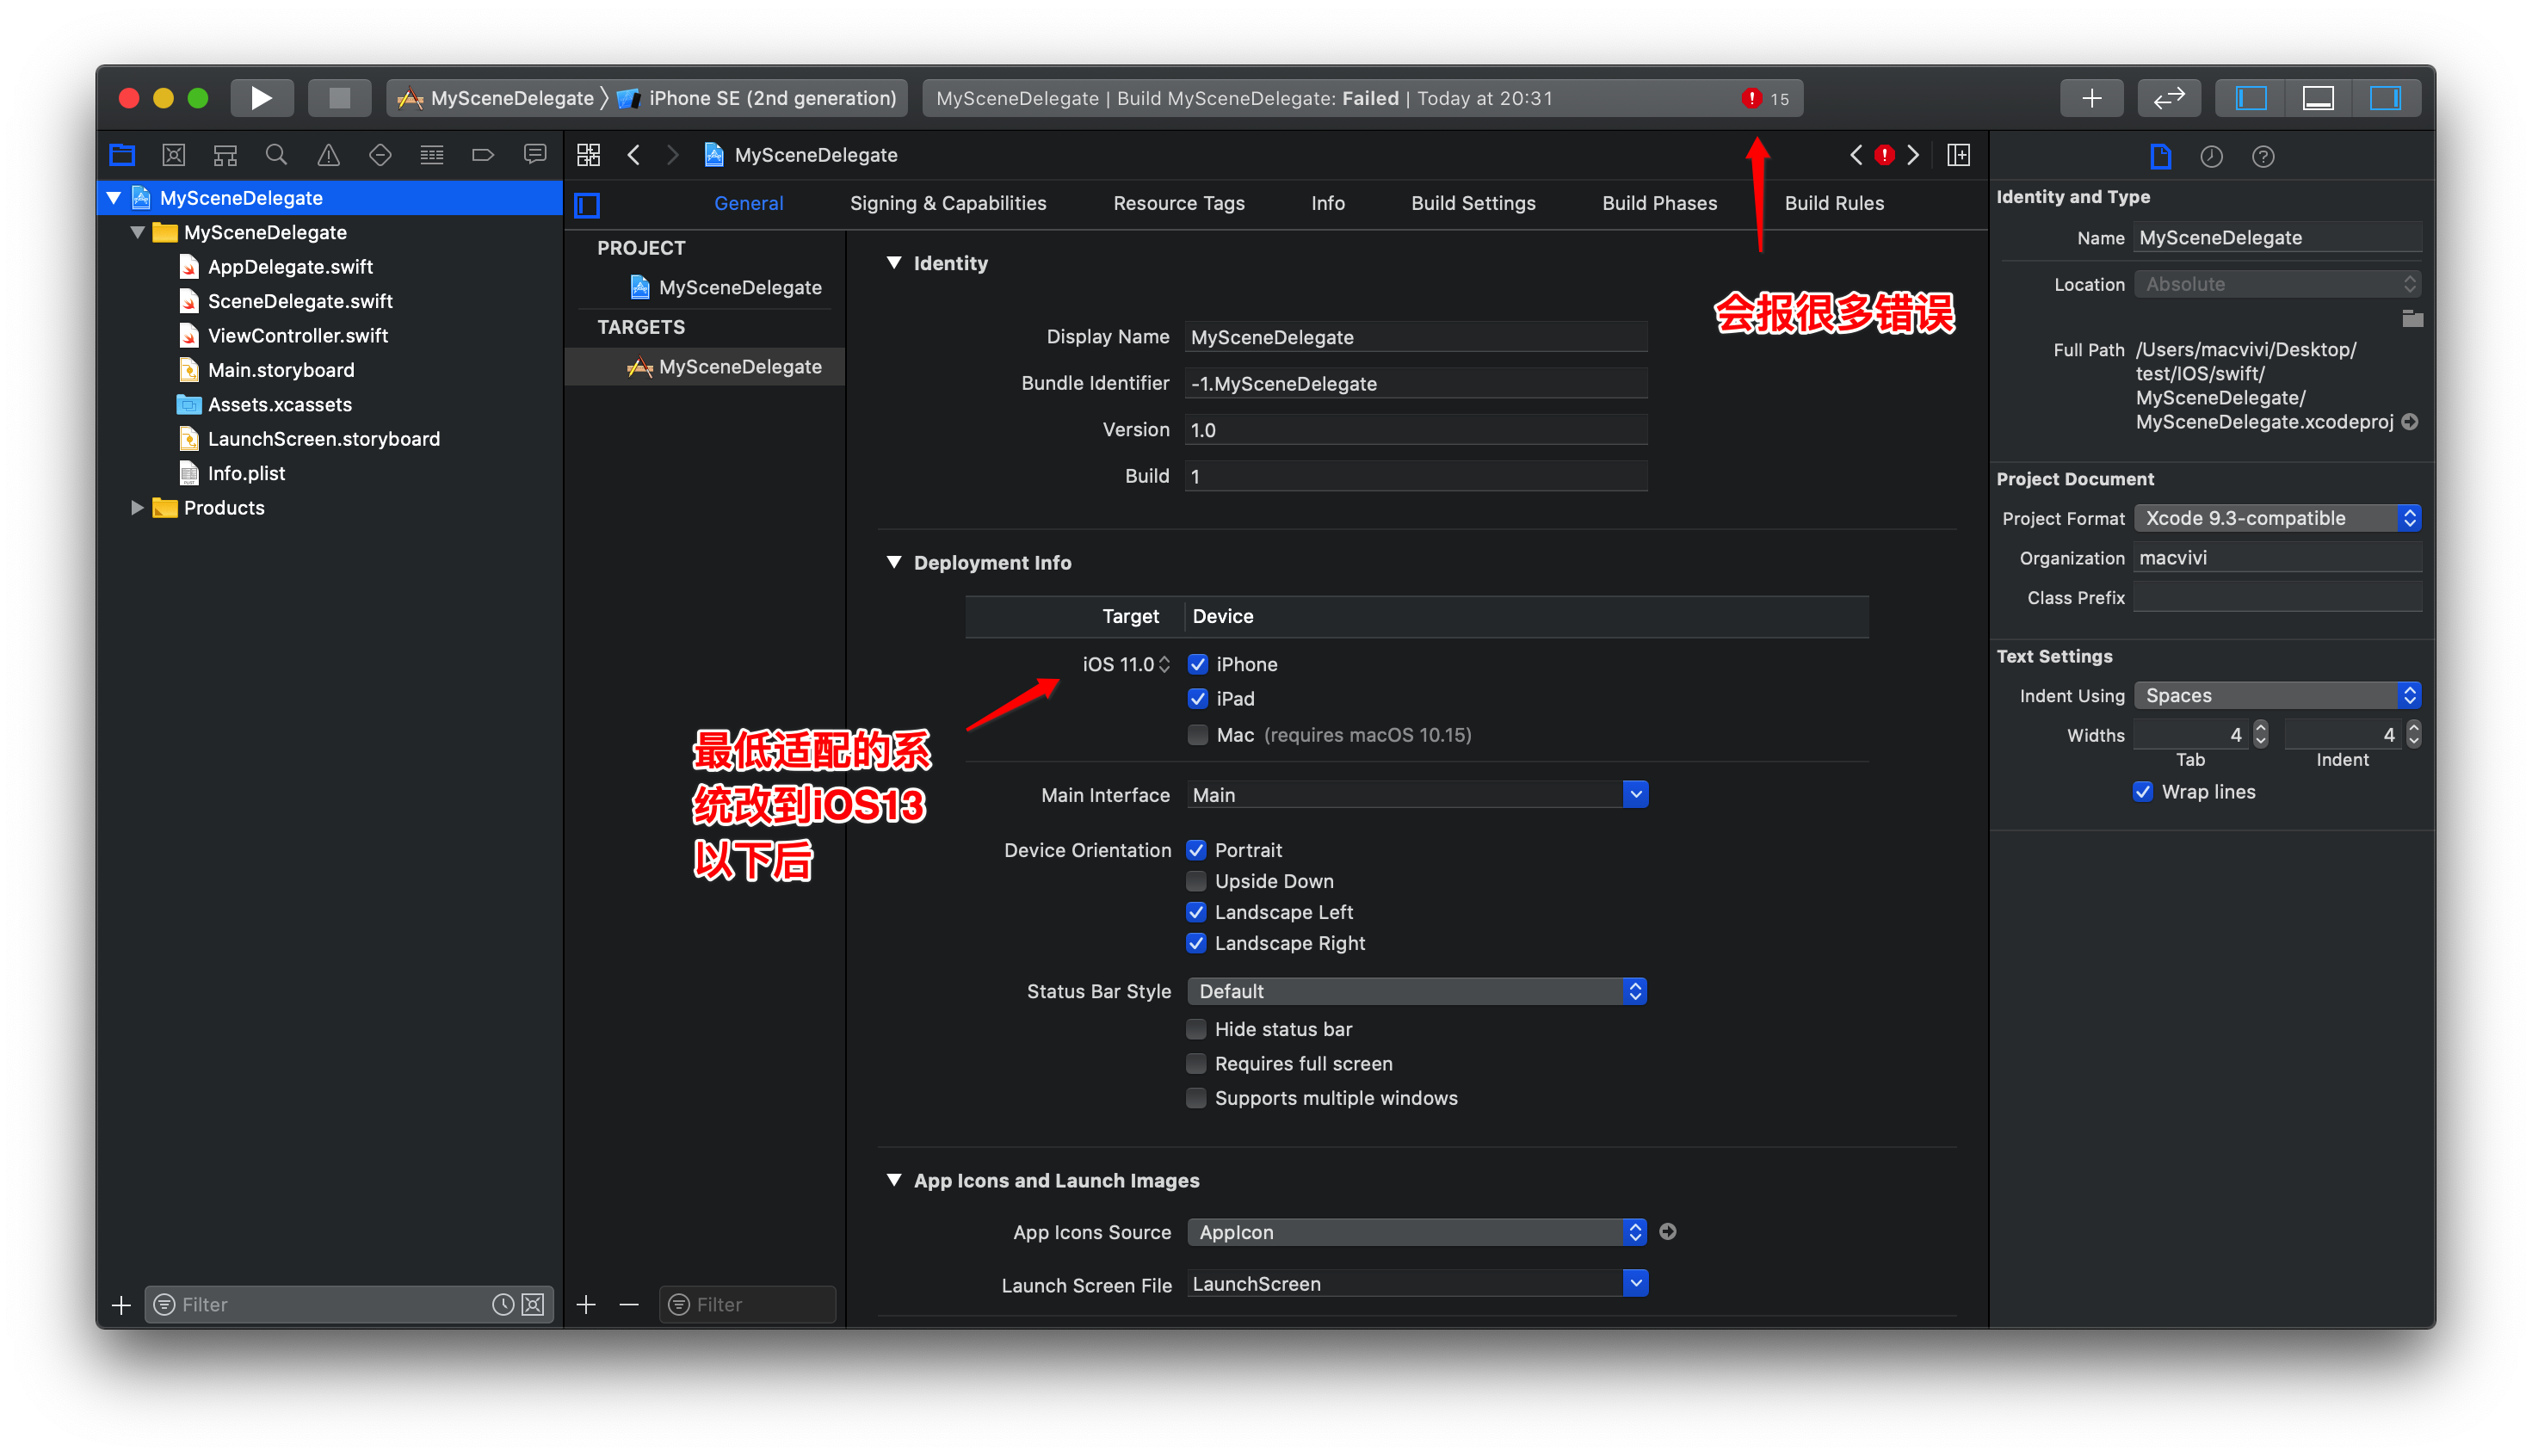Increment the Tab width stepper

2260,727
